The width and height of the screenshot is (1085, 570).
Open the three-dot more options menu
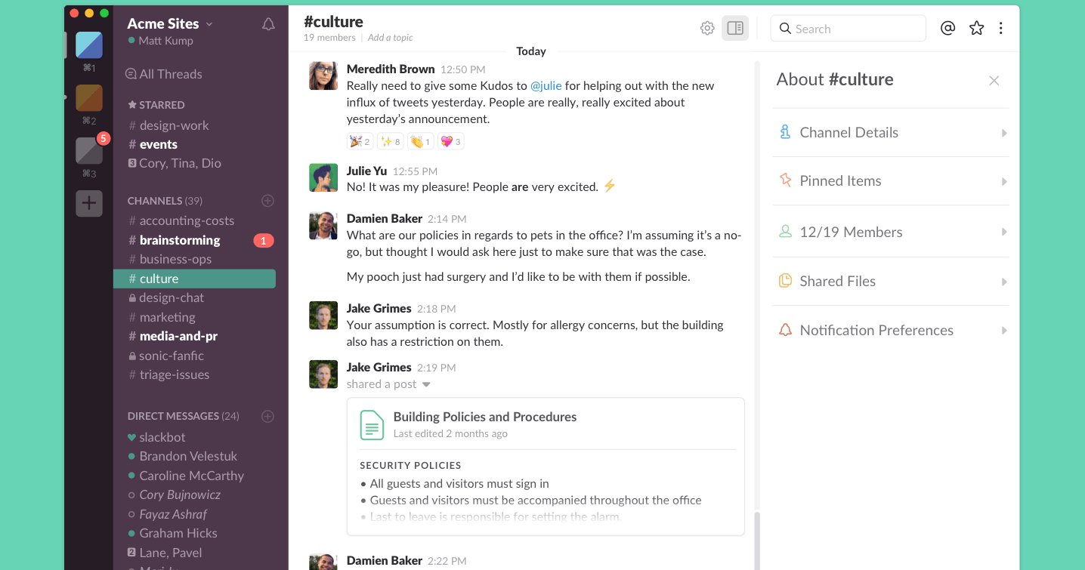coord(1001,29)
